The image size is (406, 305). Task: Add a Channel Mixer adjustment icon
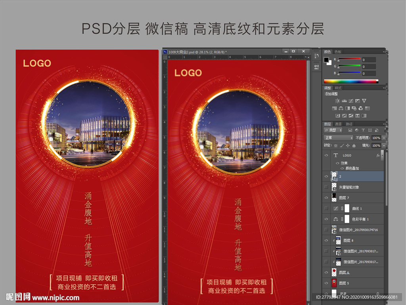(361, 108)
